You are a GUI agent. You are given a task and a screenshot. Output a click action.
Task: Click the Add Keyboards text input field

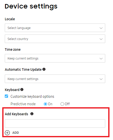coord(55,123)
